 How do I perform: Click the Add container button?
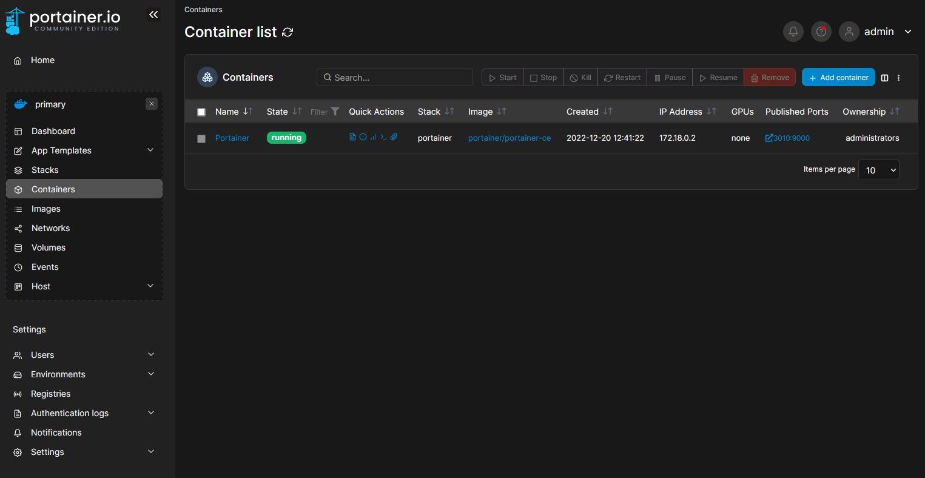point(838,78)
